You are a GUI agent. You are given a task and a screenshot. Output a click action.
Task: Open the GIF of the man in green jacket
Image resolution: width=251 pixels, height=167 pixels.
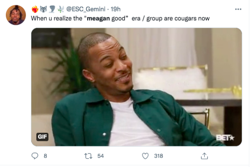click(136, 87)
